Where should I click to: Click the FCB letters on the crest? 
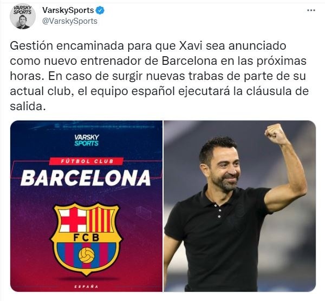87,238
